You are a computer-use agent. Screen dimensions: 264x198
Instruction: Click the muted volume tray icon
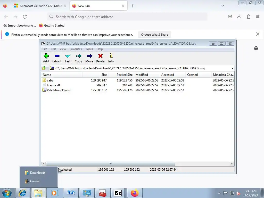tap(238, 193)
